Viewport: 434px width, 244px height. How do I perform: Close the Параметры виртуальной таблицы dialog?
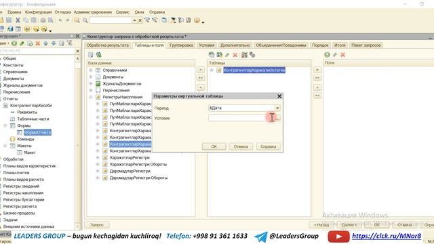279,96
